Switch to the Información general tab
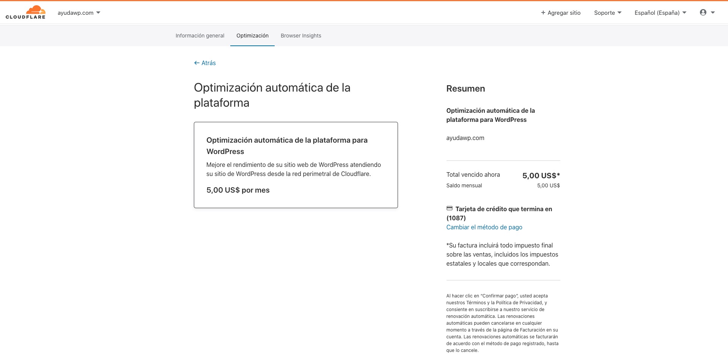The image size is (728, 358). [x=200, y=36]
